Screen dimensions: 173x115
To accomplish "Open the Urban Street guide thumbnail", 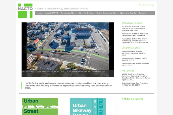I will [40, 107].
